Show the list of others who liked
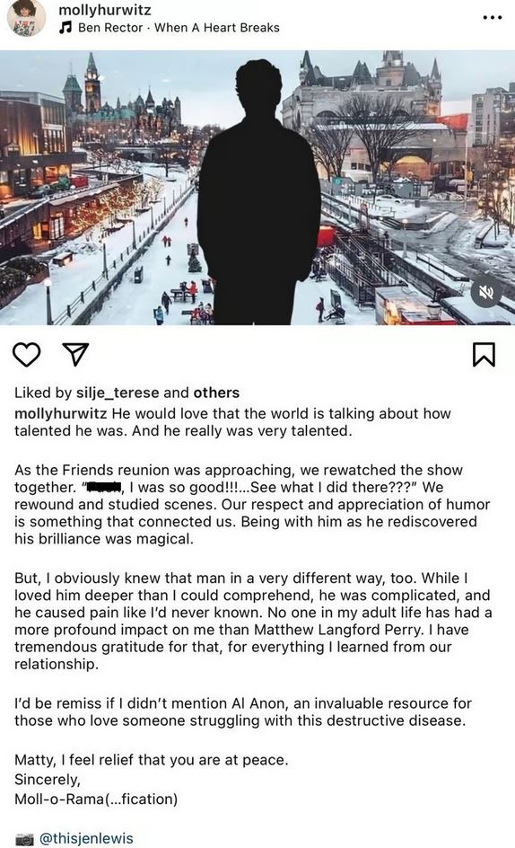Viewport: 515px width, 848px height. [216, 393]
